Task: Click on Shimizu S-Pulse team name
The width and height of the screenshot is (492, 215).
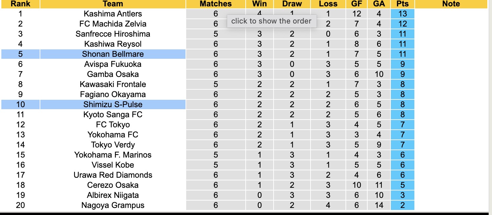Action: (113, 104)
